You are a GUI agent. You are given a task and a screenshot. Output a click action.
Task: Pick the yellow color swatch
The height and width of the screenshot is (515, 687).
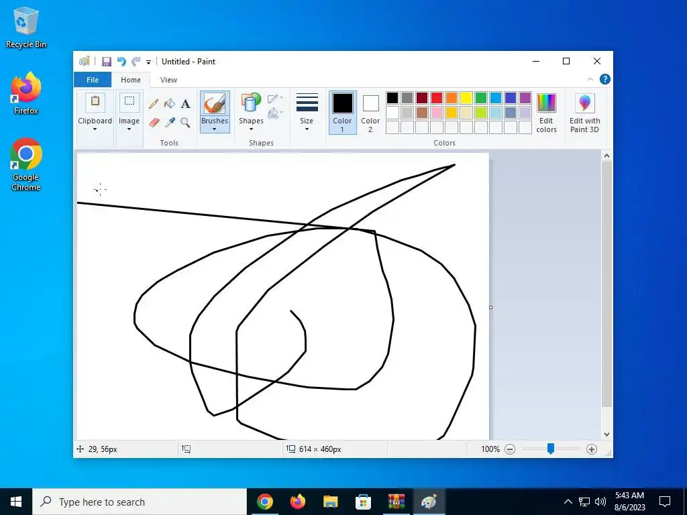[x=466, y=98]
